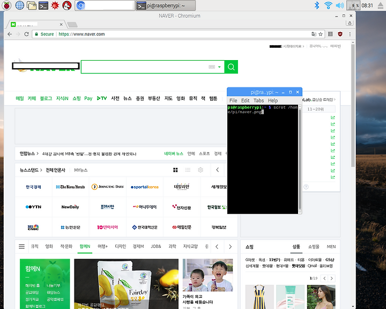The image size is (386, 309).
Task: Click the green Naver search button
Action: [x=231, y=67]
